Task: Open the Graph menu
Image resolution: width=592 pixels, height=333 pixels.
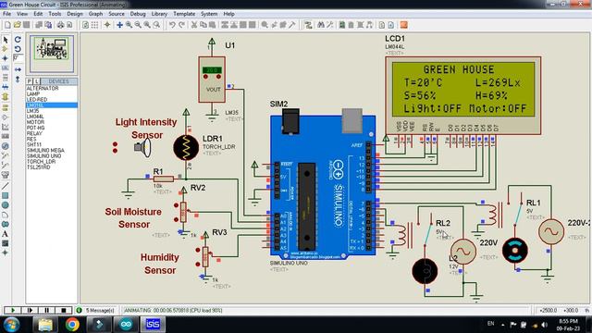Action: point(95,14)
